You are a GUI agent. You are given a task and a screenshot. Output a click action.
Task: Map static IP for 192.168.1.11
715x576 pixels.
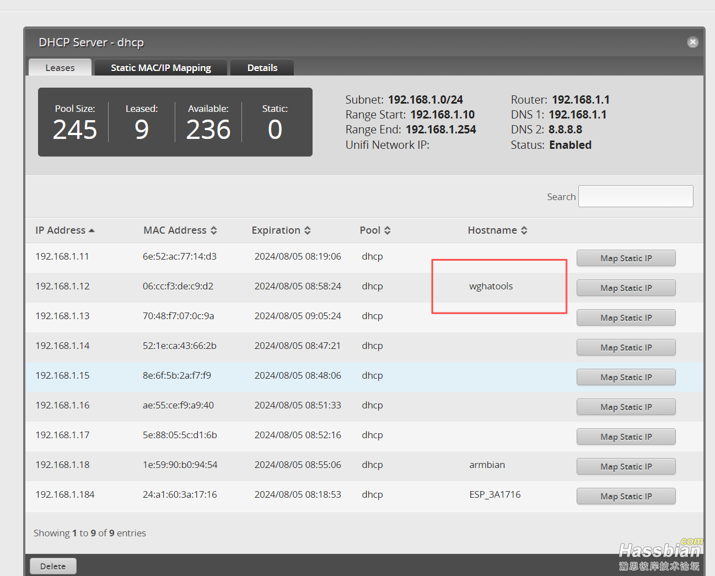(x=626, y=258)
